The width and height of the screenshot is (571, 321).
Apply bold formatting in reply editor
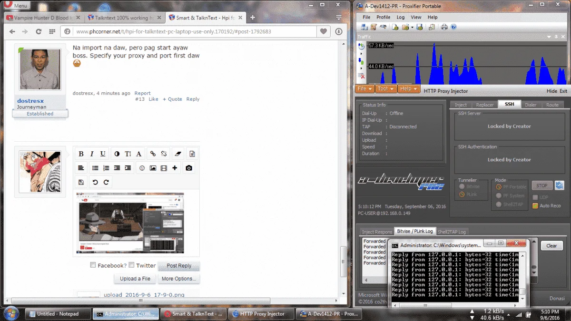pyautogui.click(x=81, y=154)
